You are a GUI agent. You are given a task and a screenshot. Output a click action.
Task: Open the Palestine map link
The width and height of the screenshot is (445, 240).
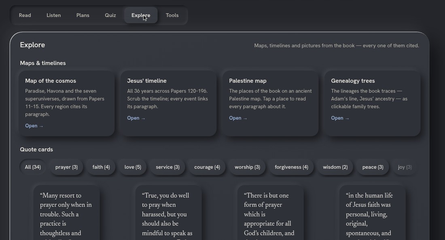tap(238, 118)
